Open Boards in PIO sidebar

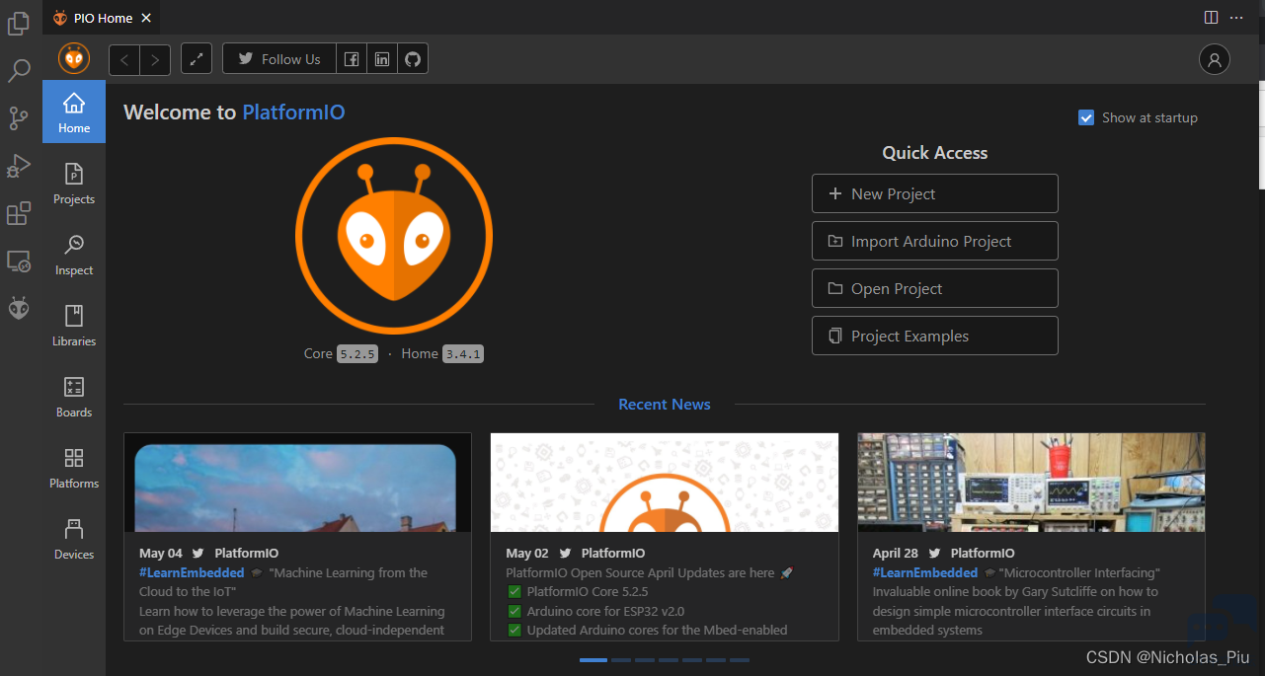[x=74, y=396]
